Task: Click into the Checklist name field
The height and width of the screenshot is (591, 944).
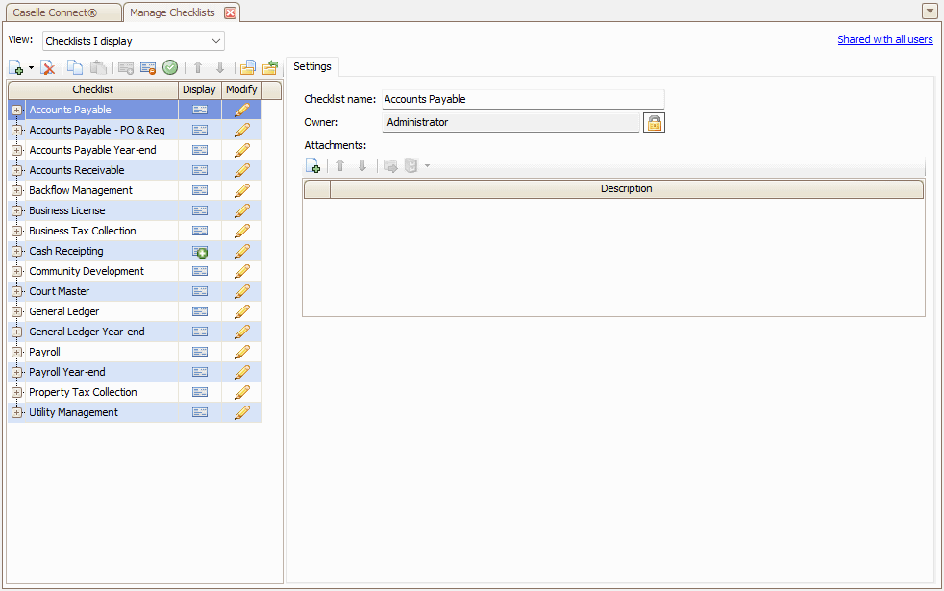Action: (x=522, y=99)
